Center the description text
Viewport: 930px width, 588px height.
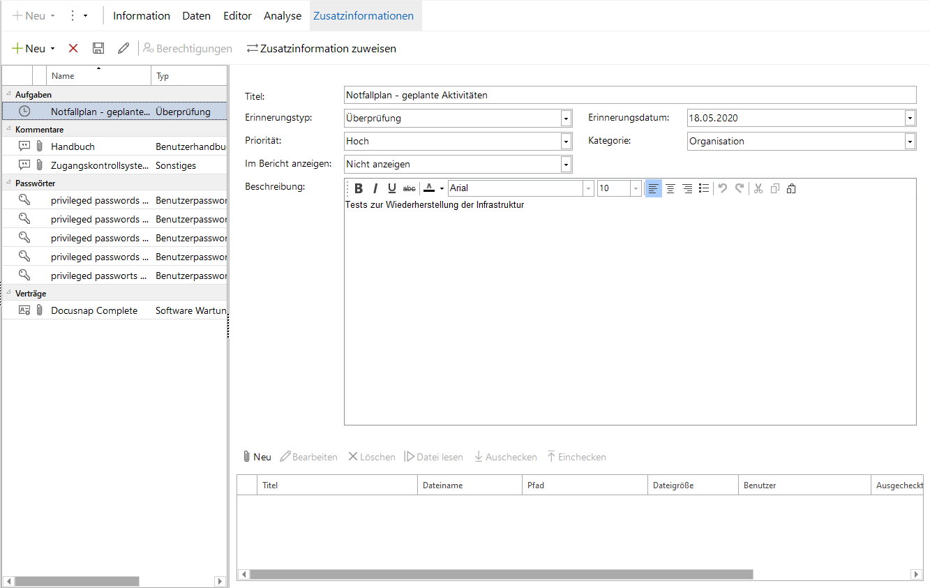point(670,188)
